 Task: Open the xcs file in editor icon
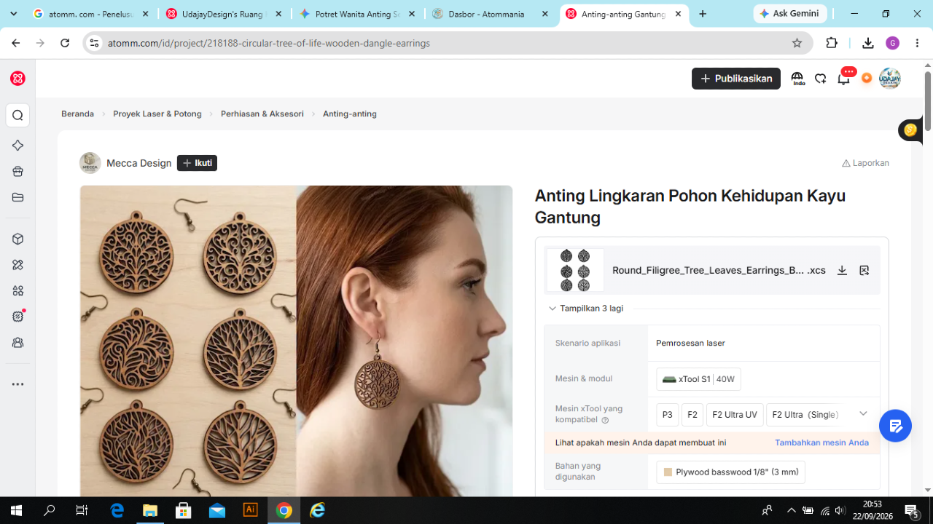coord(864,270)
